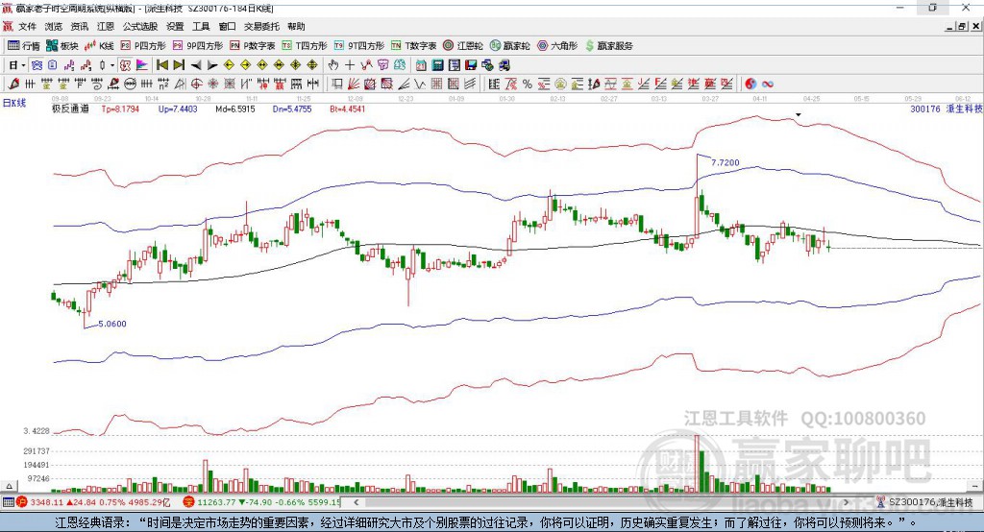Switch to the K线 candlestick chart
Screen dimensions: 984x532
99,46
